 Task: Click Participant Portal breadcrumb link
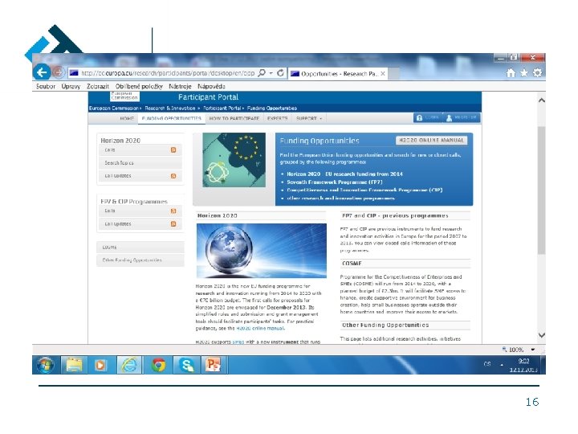[x=222, y=108]
